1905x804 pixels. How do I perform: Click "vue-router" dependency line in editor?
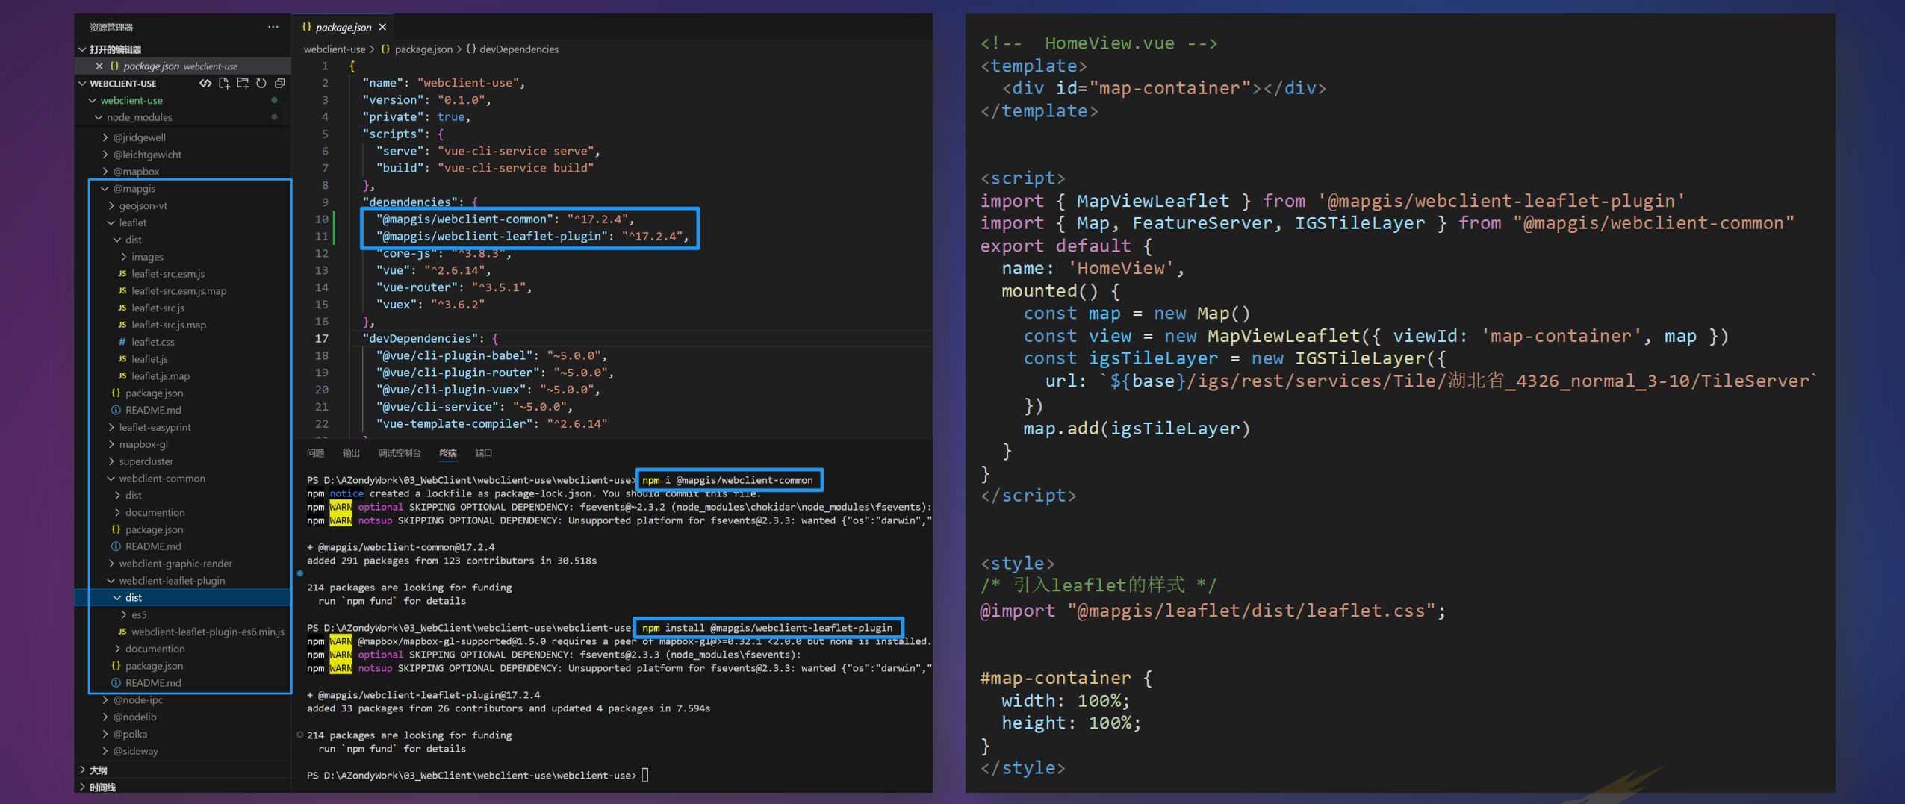point(454,287)
